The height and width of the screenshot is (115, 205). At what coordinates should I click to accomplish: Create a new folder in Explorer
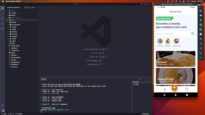(x=28, y=8)
